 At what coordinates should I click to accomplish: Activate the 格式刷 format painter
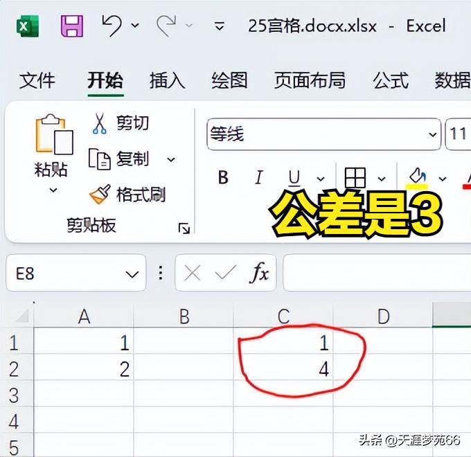[x=127, y=195]
